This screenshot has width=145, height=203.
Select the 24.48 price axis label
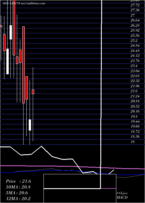pyautogui.click(x=135, y=51)
